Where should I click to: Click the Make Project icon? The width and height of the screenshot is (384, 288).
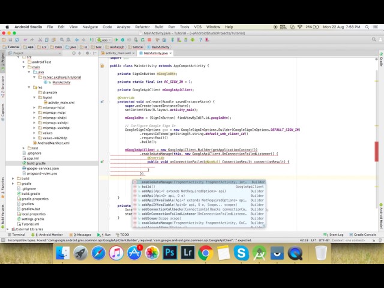tap(92, 40)
